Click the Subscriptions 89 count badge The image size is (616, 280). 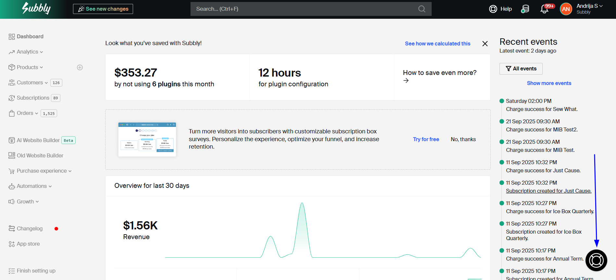click(x=56, y=98)
